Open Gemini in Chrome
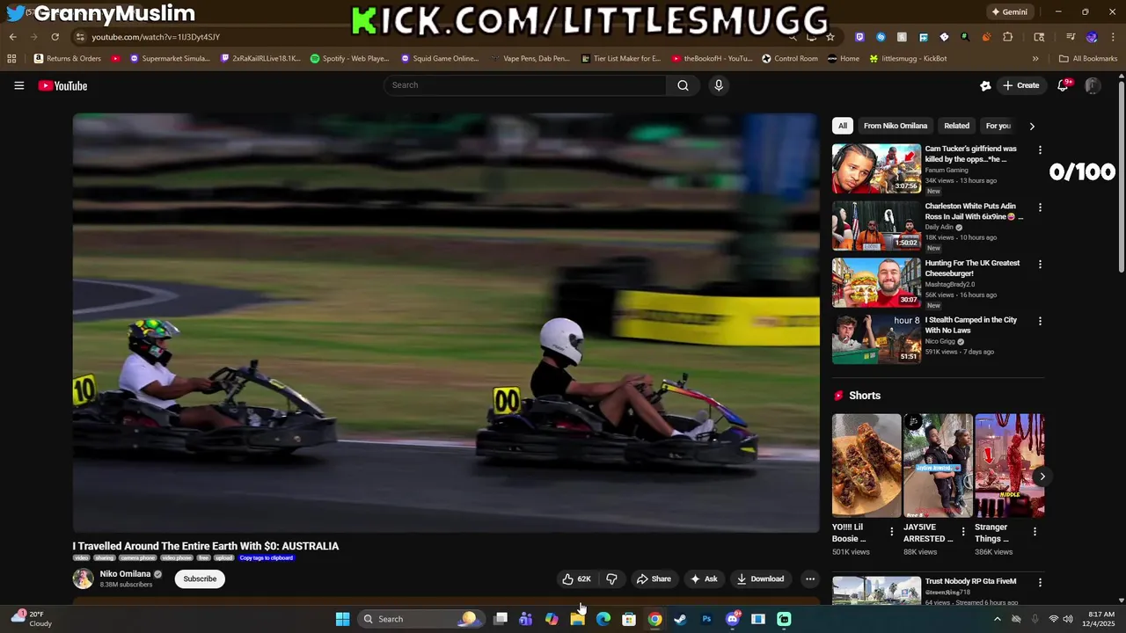This screenshot has width=1126, height=633. 1009,11
